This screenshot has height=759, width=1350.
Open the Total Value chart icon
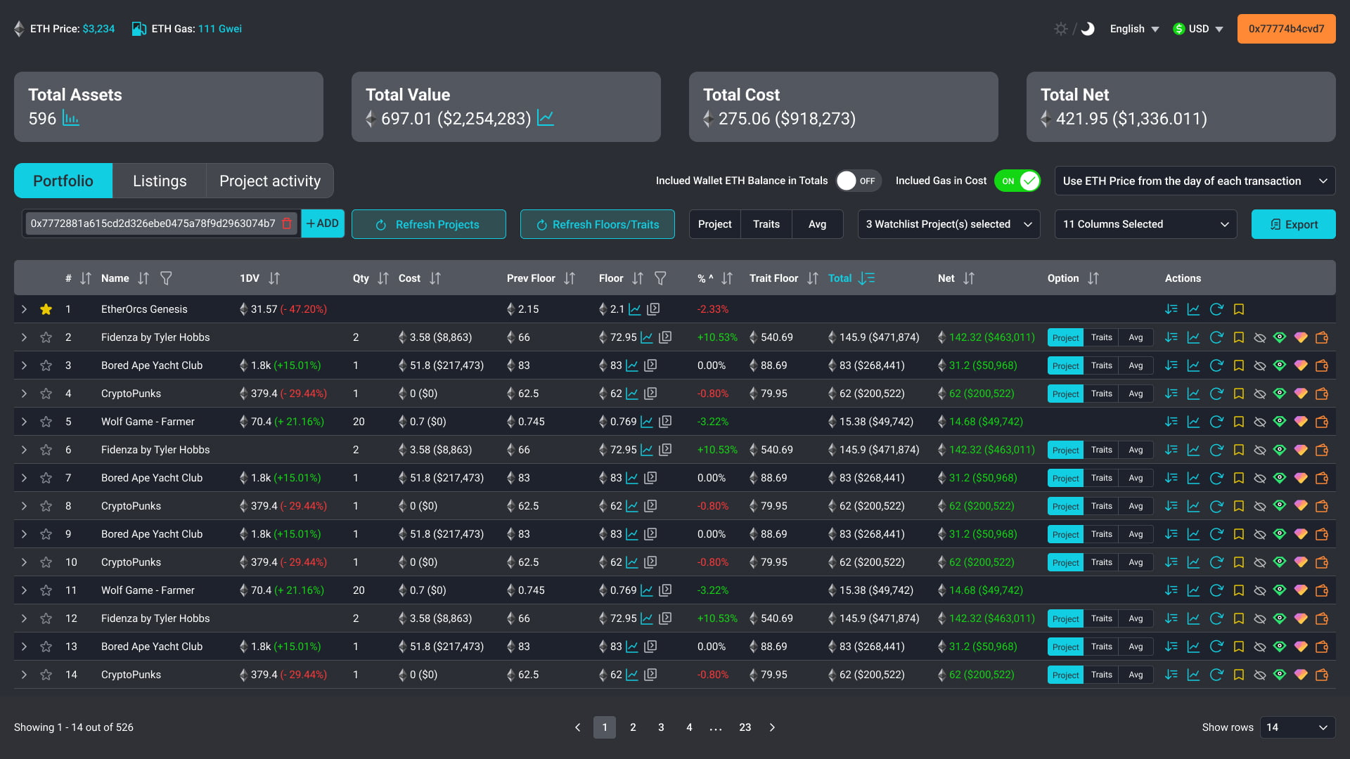pyautogui.click(x=546, y=118)
